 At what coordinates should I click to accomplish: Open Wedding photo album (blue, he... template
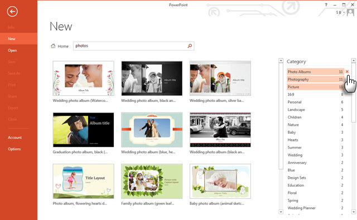(152, 130)
